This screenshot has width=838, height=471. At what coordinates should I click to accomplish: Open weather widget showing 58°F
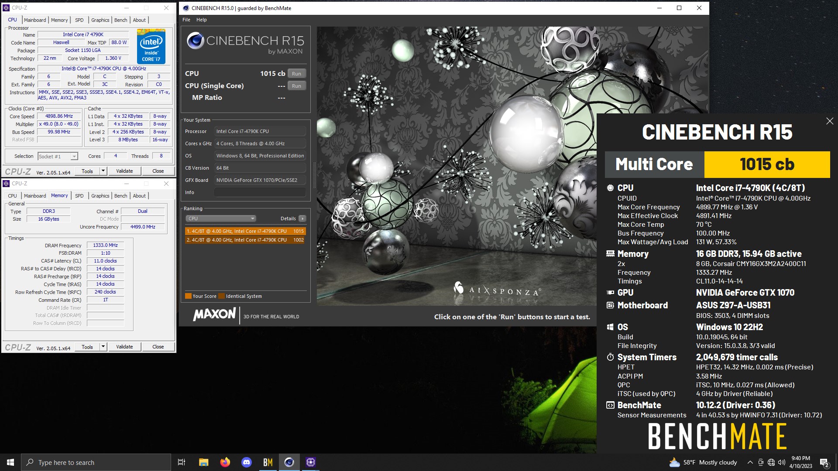[x=703, y=462]
